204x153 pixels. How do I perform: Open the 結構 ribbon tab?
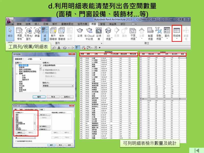(x=28, y=24)
